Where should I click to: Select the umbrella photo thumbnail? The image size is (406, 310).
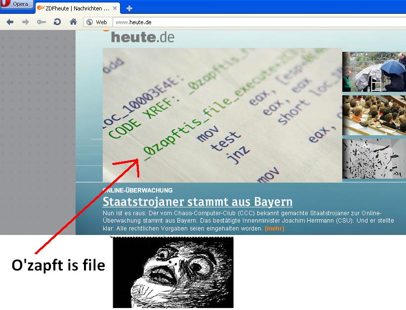click(x=374, y=72)
